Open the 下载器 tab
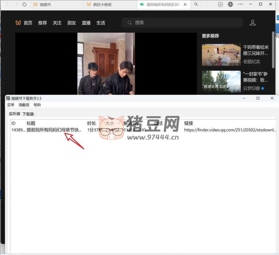Screen dimensions: 279x255 28,114
